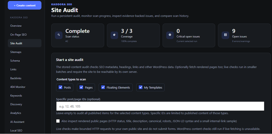Click the 3 / 3 Coverage card
Viewport: 272px width, 134px height.
click(x=133, y=35)
